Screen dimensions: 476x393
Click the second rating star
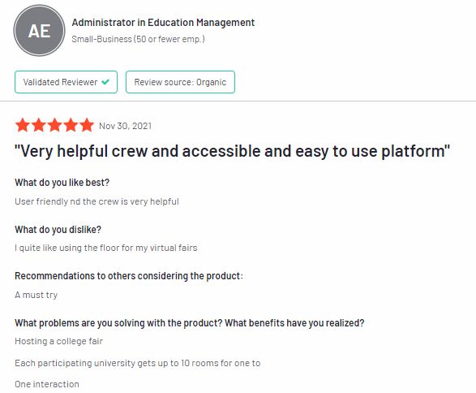click(39, 125)
